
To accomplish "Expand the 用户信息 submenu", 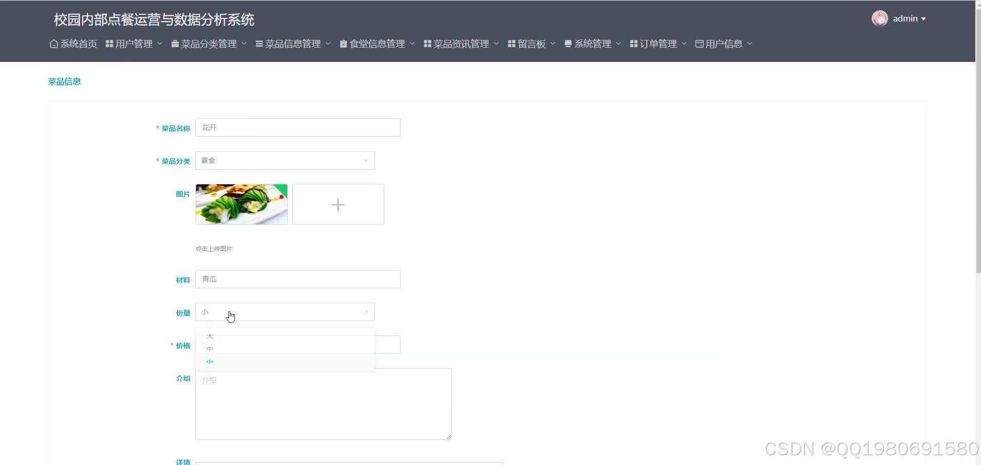I will click(750, 44).
